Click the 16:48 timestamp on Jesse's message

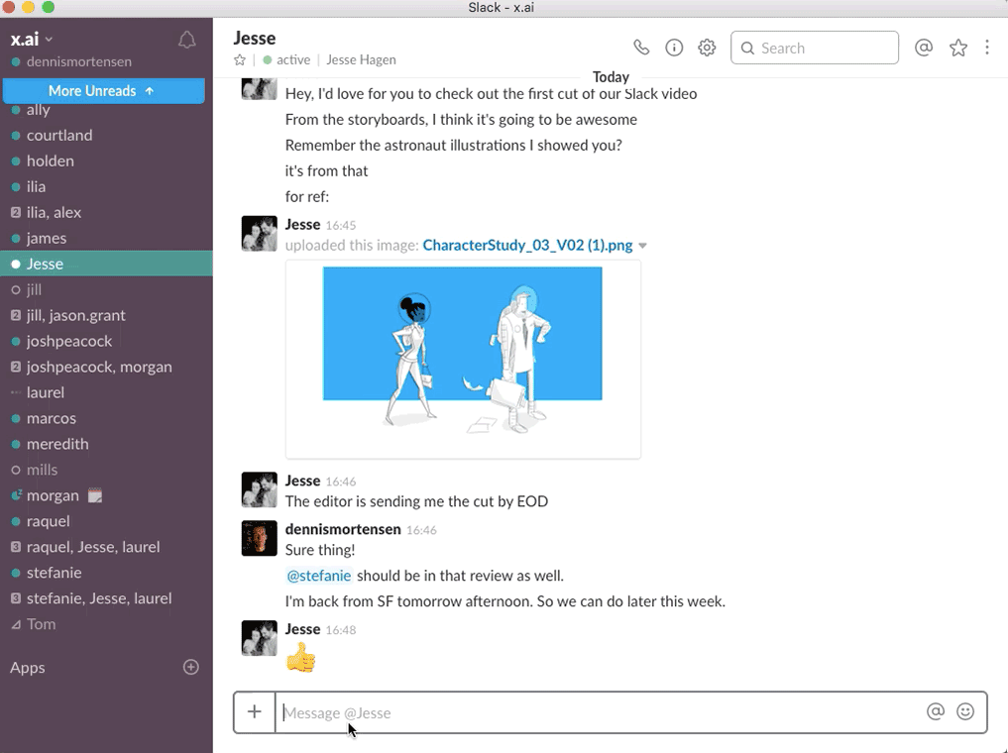tap(341, 629)
